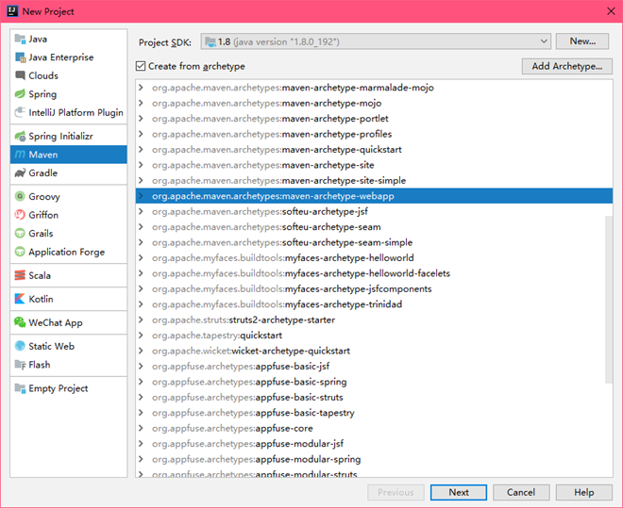
Task: Click the Clouds icon
Action: [20, 75]
